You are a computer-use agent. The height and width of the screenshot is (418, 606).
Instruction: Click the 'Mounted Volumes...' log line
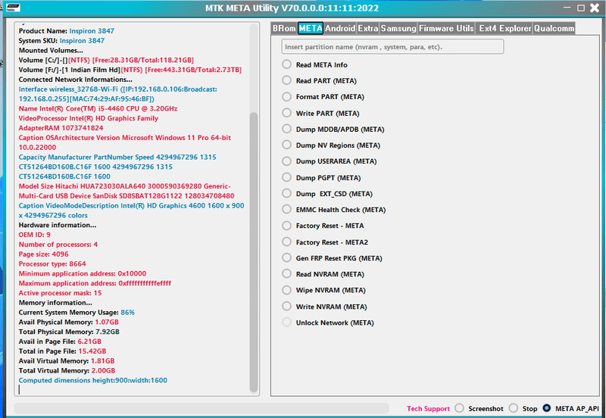pos(51,50)
